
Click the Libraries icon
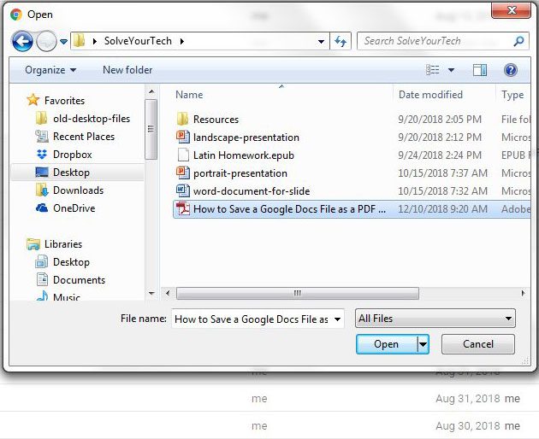(33, 244)
